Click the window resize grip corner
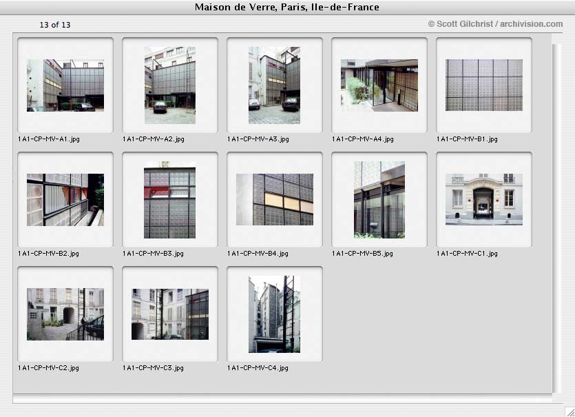The height and width of the screenshot is (417, 575). point(569,412)
